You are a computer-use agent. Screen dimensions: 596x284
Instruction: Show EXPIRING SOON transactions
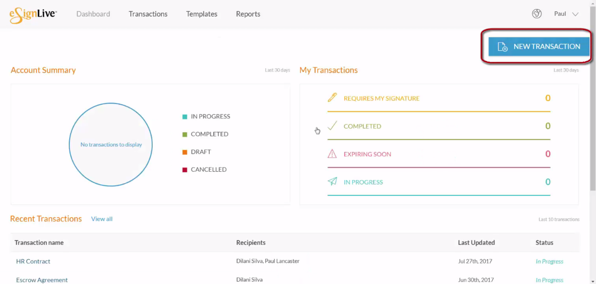pos(367,154)
